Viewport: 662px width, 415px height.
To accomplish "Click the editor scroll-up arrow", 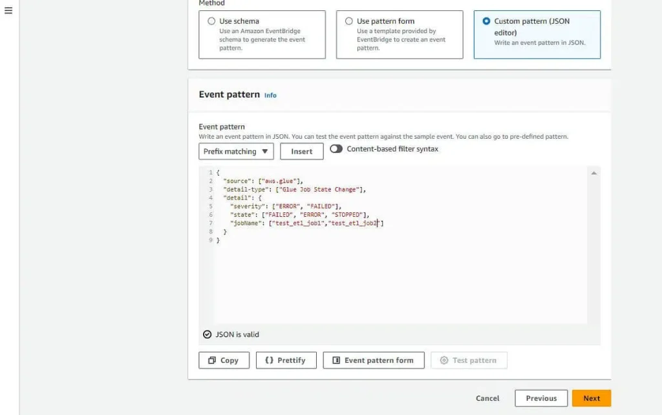I will [593, 173].
